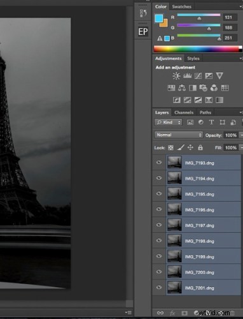Add a Channel Mixer adjustment

point(214,88)
